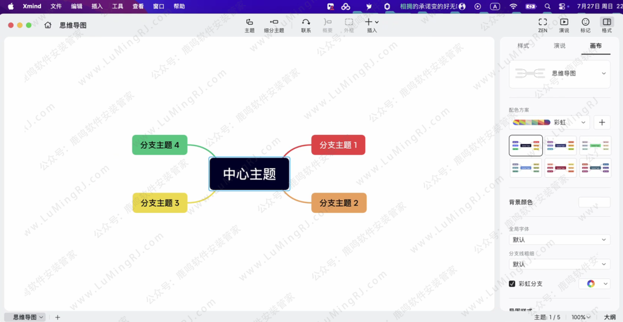Select 分支主题 3 node
This screenshot has width=623, height=322.
tap(160, 203)
